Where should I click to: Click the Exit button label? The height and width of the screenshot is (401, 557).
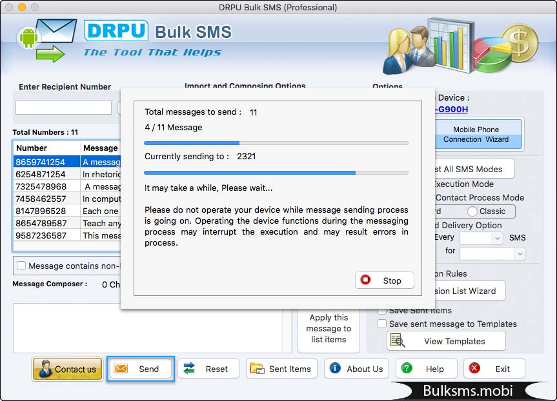pyautogui.click(x=503, y=369)
